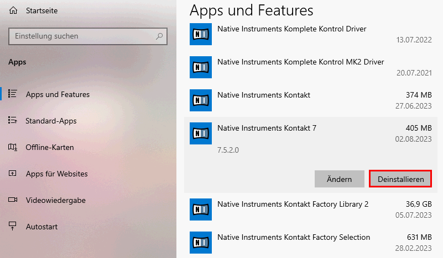Click the Komplete Kontrol MK2 Driver NI icon
This screenshot has width=443, height=258.
(201, 67)
